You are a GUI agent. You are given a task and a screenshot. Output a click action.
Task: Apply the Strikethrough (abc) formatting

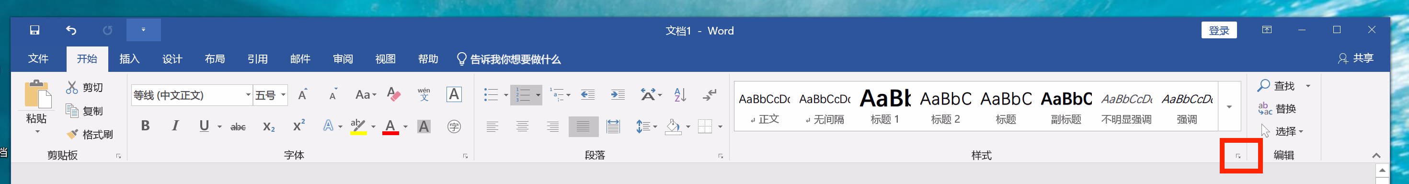(238, 126)
